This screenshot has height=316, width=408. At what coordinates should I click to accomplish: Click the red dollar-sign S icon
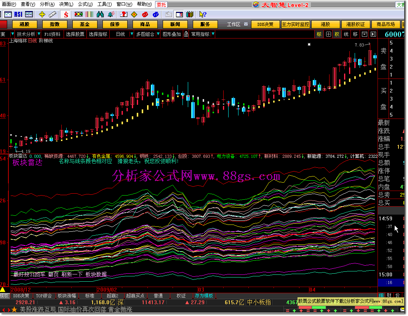coord(66,14)
